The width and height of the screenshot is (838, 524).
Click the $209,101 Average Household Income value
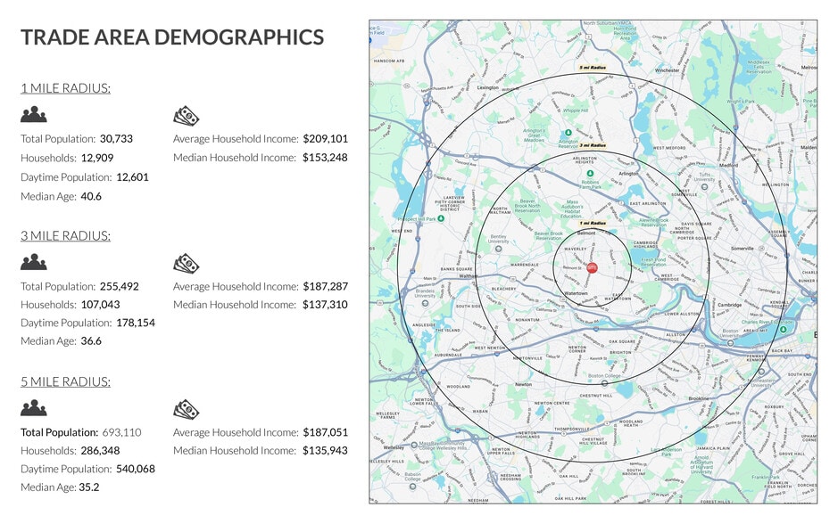click(325, 139)
